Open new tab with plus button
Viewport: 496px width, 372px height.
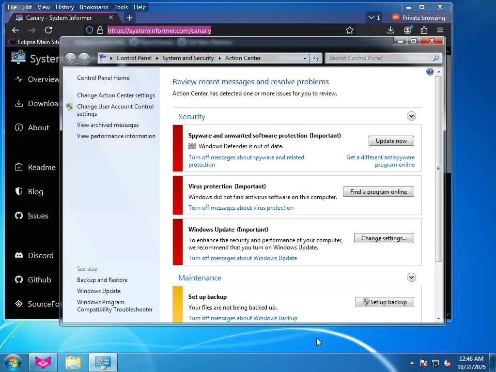pyautogui.click(x=129, y=18)
